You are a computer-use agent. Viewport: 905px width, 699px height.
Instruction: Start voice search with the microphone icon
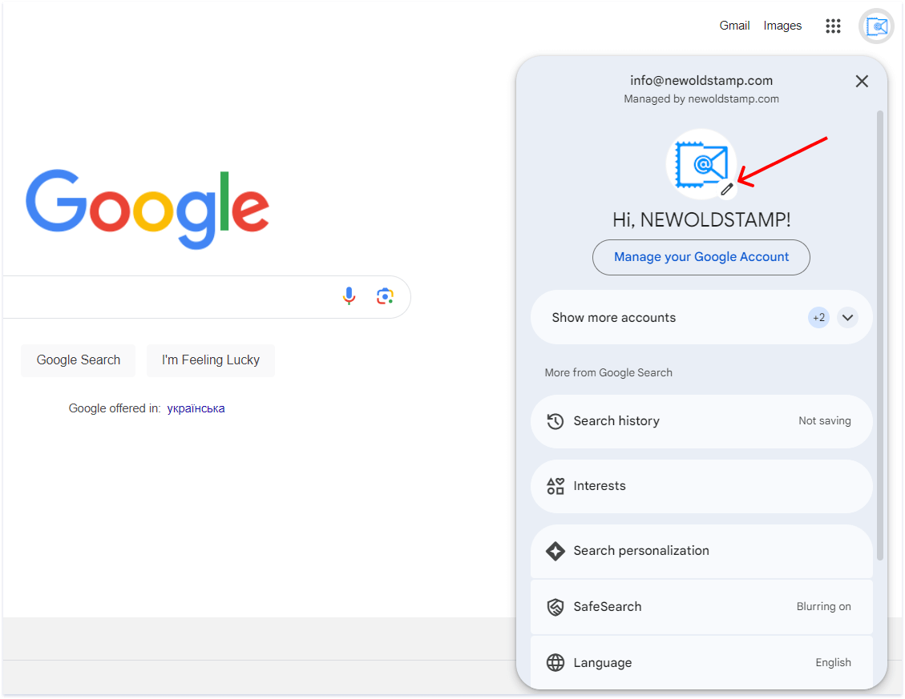pos(349,296)
